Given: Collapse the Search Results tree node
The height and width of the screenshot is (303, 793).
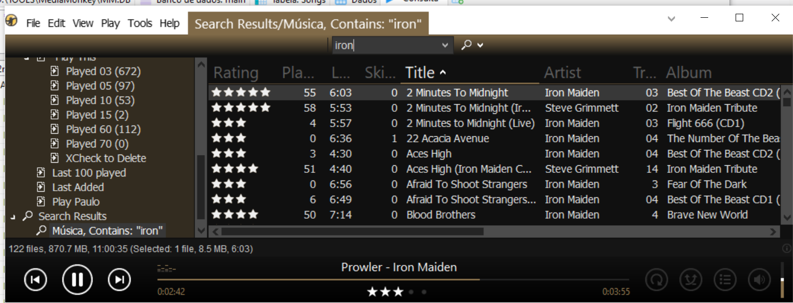Looking at the screenshot, I should [x=13, y=217].
